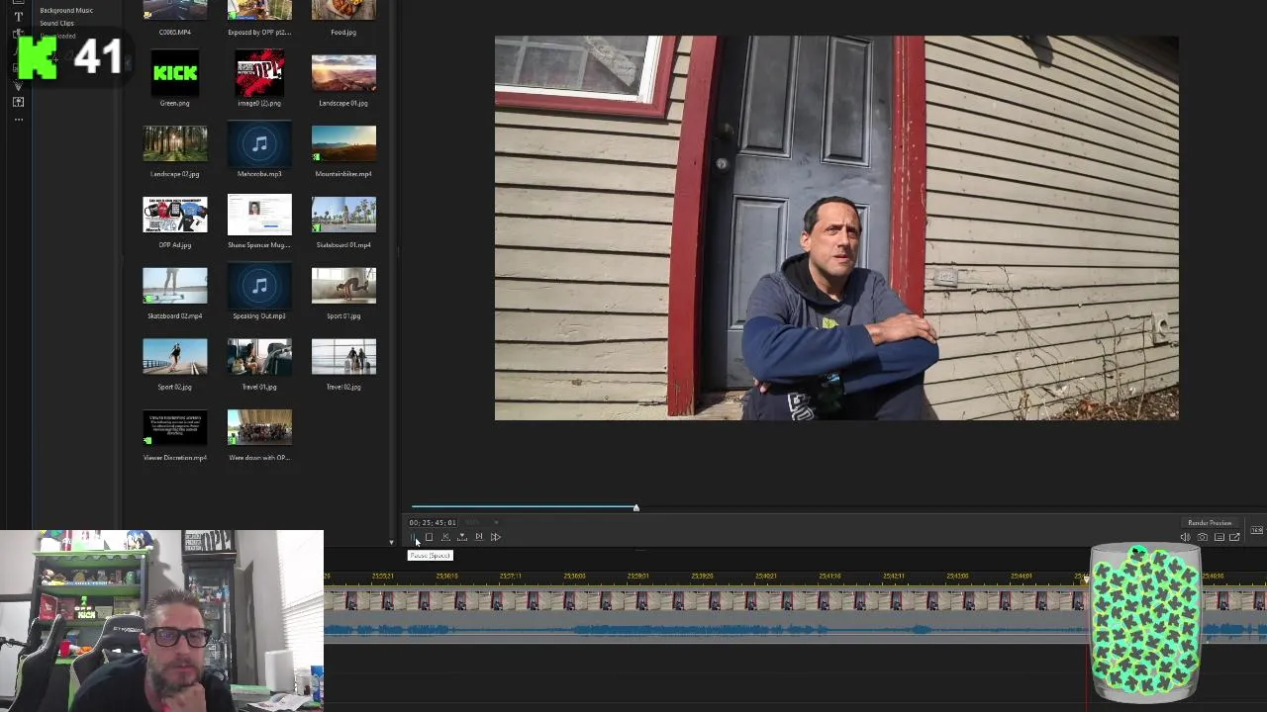Stop the preview playback
This screenshot has height=712, width=1267.
(x=429, y=537)
